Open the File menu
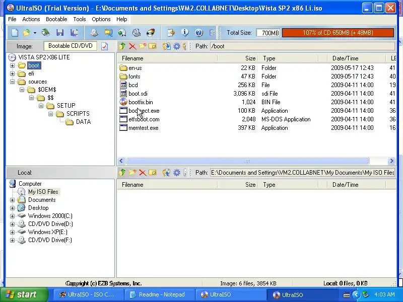 [x=12, y=19]
